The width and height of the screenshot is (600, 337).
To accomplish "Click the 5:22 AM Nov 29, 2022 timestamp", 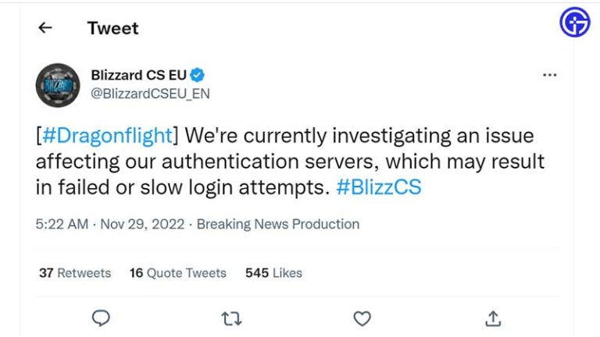I will click(x=111, y=224).
